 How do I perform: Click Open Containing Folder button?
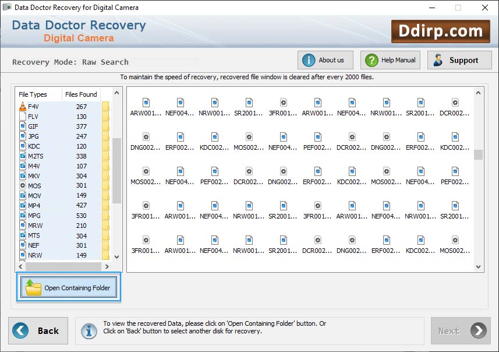click(x=69, y=287)
